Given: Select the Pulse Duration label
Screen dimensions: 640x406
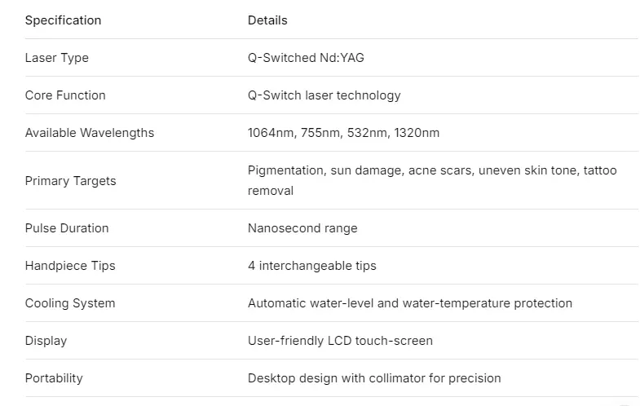Looking at the screenshot, I should pyautogui.click(x=67, y=228).
